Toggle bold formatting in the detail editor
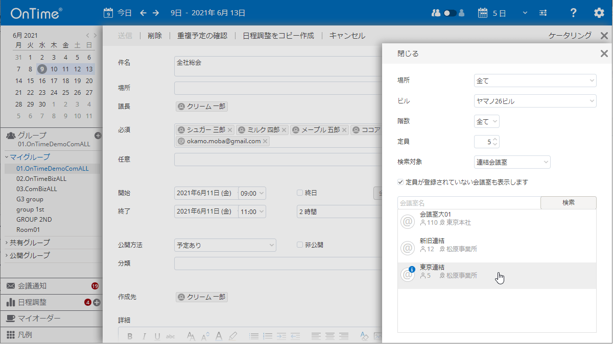This screenshot has height=344, width=613. point(130,336)
